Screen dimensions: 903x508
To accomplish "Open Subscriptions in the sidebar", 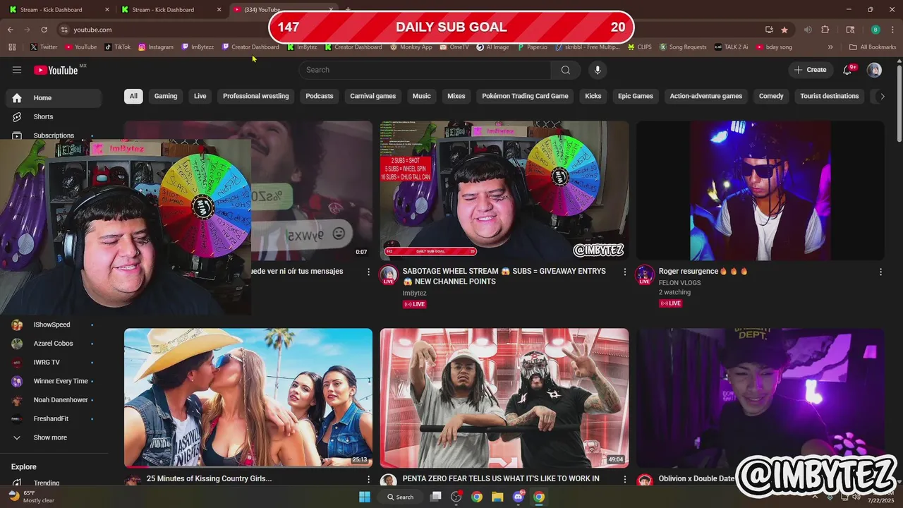I will click(x=54, y=135).
